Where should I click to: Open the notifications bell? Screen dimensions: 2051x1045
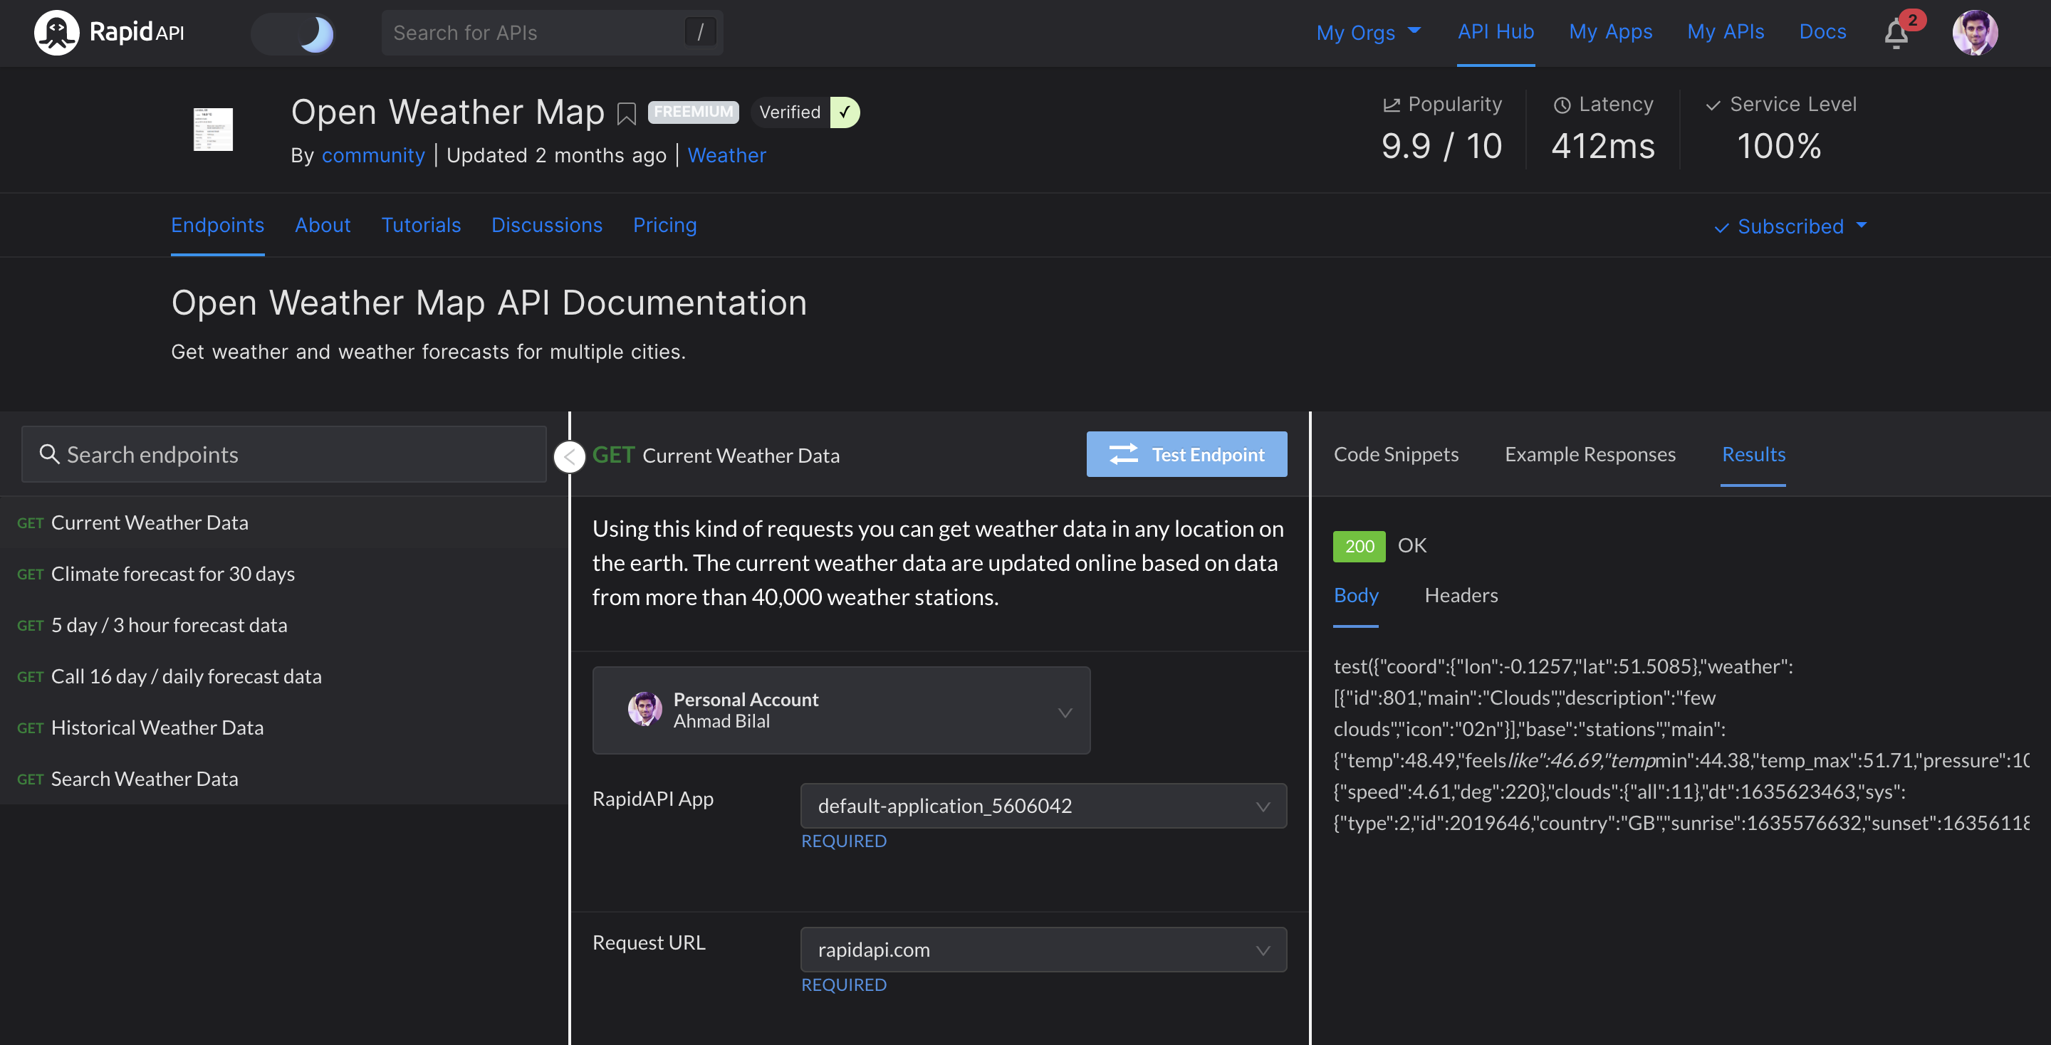(x=1896, y=34)
